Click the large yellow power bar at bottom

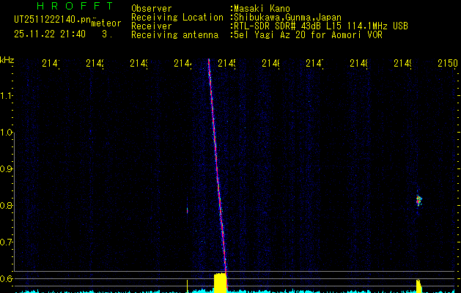point(220,283)
